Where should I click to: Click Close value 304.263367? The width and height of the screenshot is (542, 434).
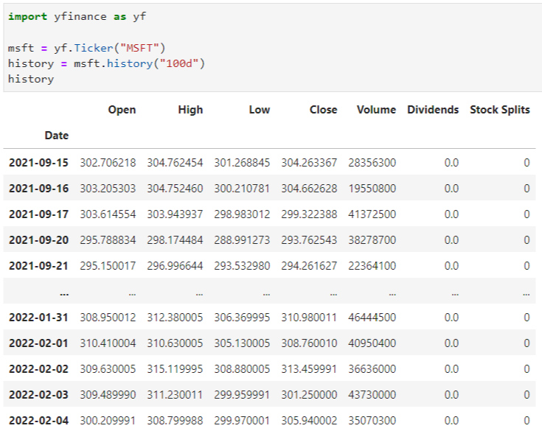[x=309, y=163]
